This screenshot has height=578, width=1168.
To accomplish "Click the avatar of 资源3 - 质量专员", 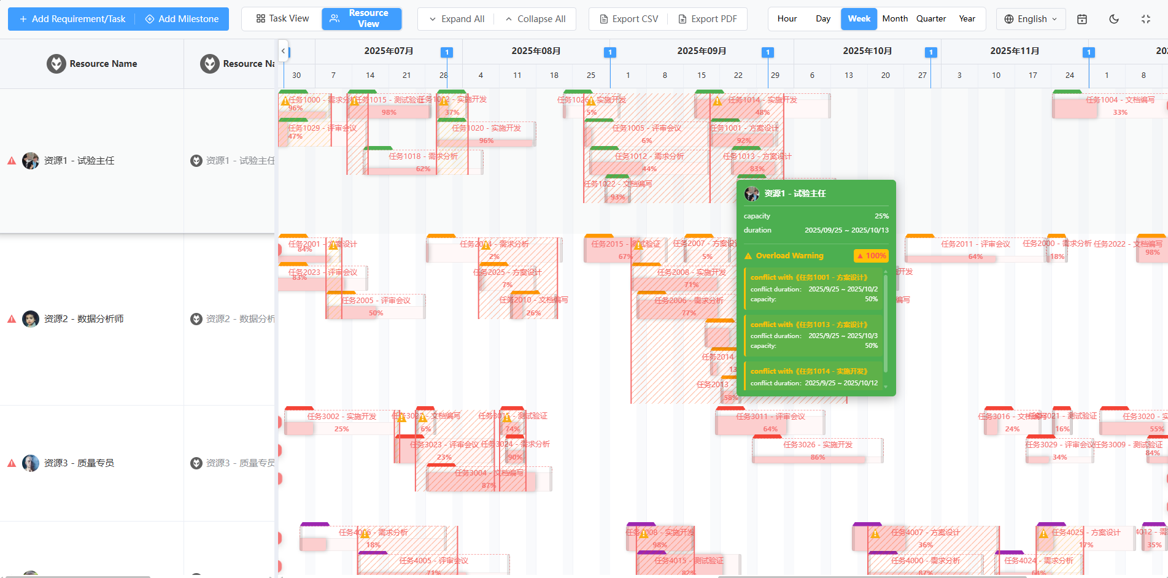I will (x=31, y=463).
